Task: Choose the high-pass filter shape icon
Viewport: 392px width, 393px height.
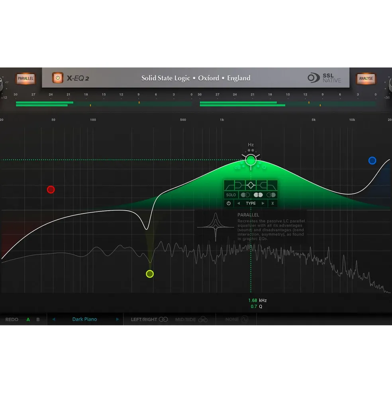Action: click(229, 186)
